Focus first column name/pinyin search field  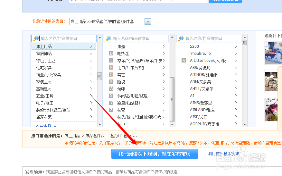tap(64, 38)
